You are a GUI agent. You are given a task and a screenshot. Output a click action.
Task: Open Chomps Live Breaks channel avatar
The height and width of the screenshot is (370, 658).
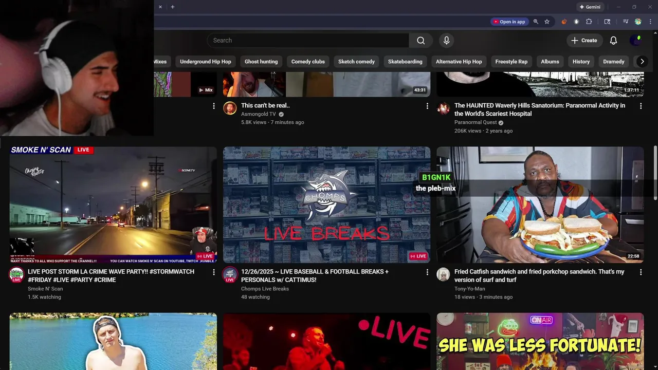click(230, 275)
